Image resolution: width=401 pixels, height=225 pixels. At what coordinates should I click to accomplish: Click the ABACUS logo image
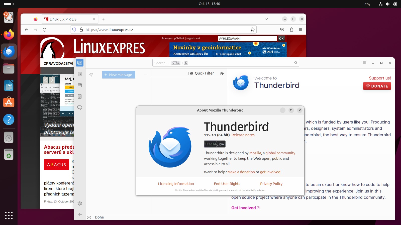[x=57, y=164]
